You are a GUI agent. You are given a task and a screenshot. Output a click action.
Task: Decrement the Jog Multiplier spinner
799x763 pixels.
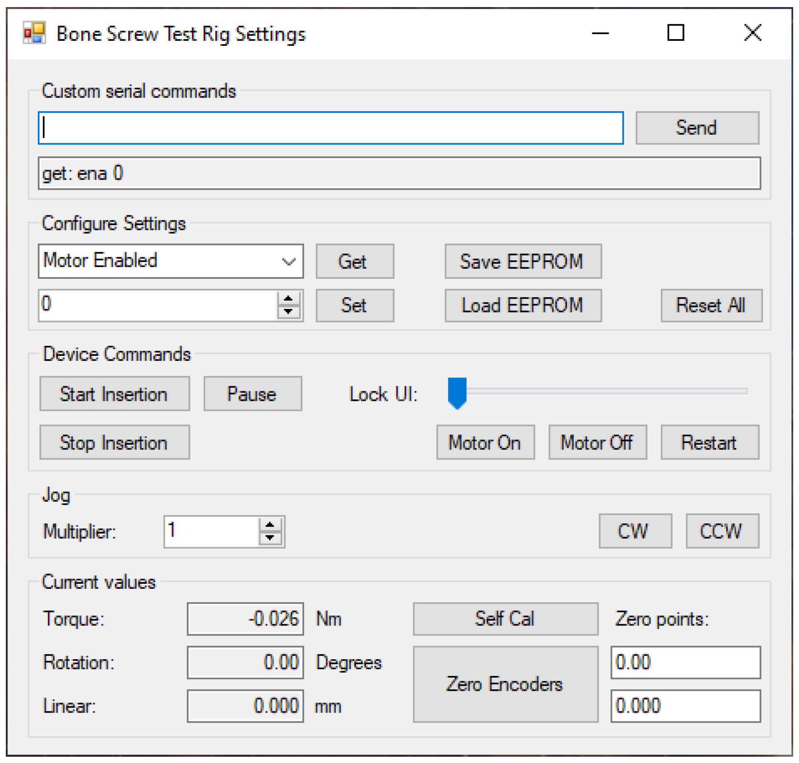[270, 538]
